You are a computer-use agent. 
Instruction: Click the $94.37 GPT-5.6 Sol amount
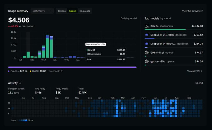pyautogui.click(x=199, y=53)
